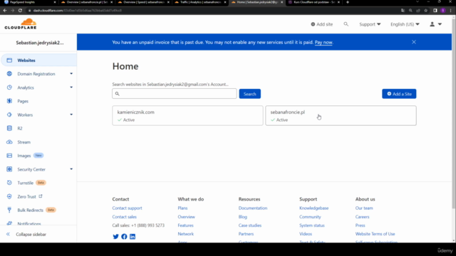456x256 pixels.
Task: Click the Cloudflare logo
Action: [x=21, y=23]
